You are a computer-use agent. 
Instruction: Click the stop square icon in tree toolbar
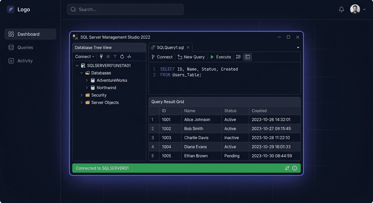pos(108,57)
